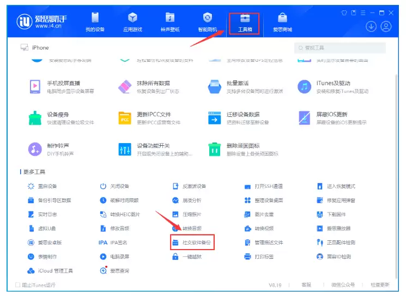Open the download manager arrow icon
406x296 pixels.
(371, 26)
